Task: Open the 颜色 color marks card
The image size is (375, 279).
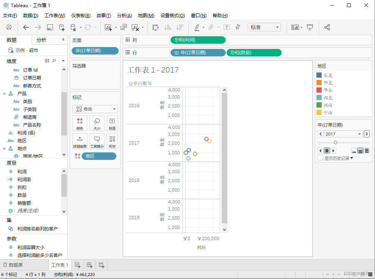Action: coord(79,123)
